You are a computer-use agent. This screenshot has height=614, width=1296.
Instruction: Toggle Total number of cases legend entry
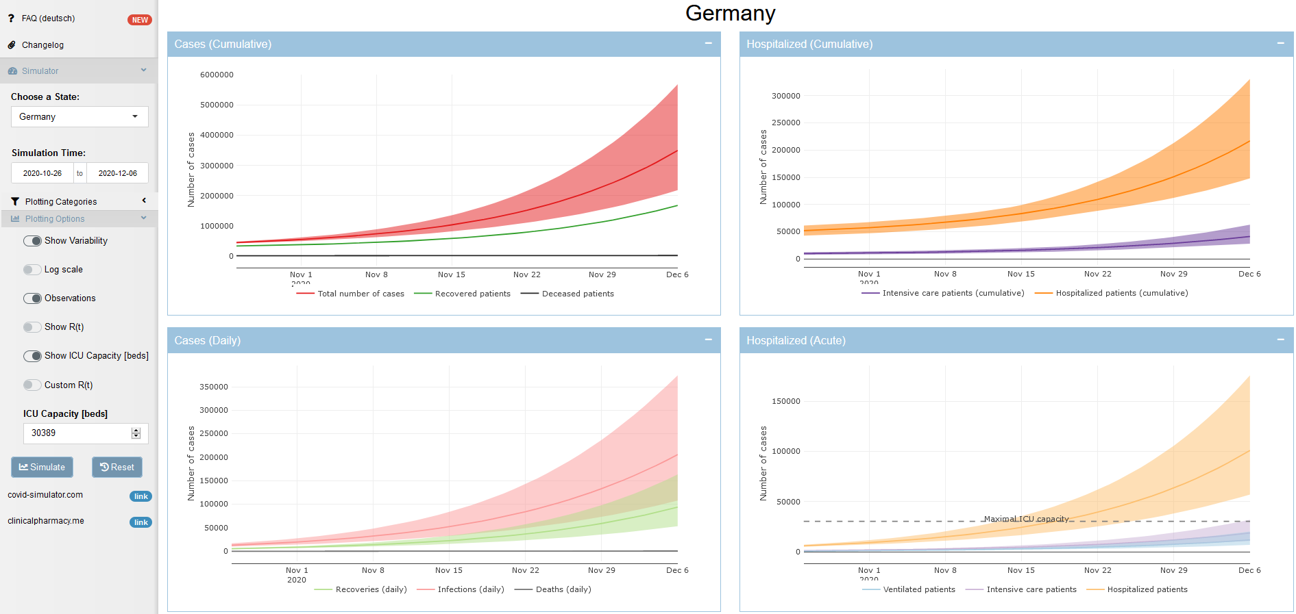coord(350,294)
